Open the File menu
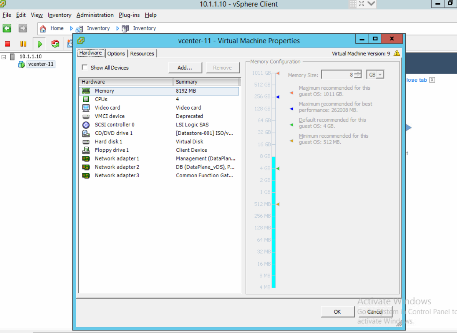This screenshot has height=333, width=457. tap(7, 15)
